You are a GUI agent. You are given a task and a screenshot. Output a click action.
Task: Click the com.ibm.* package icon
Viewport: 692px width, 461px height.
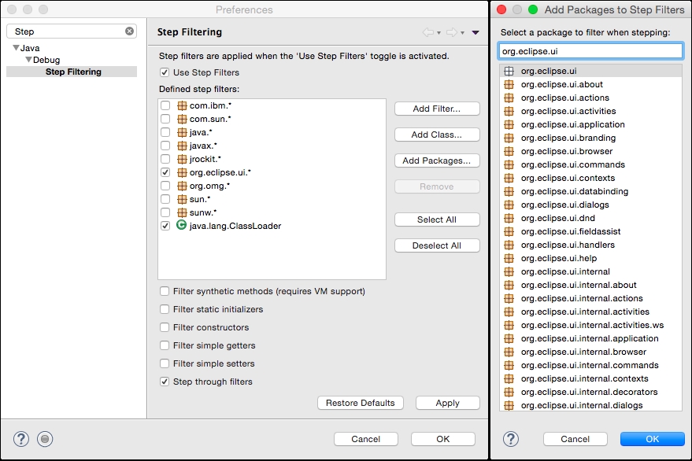[182, 105]
